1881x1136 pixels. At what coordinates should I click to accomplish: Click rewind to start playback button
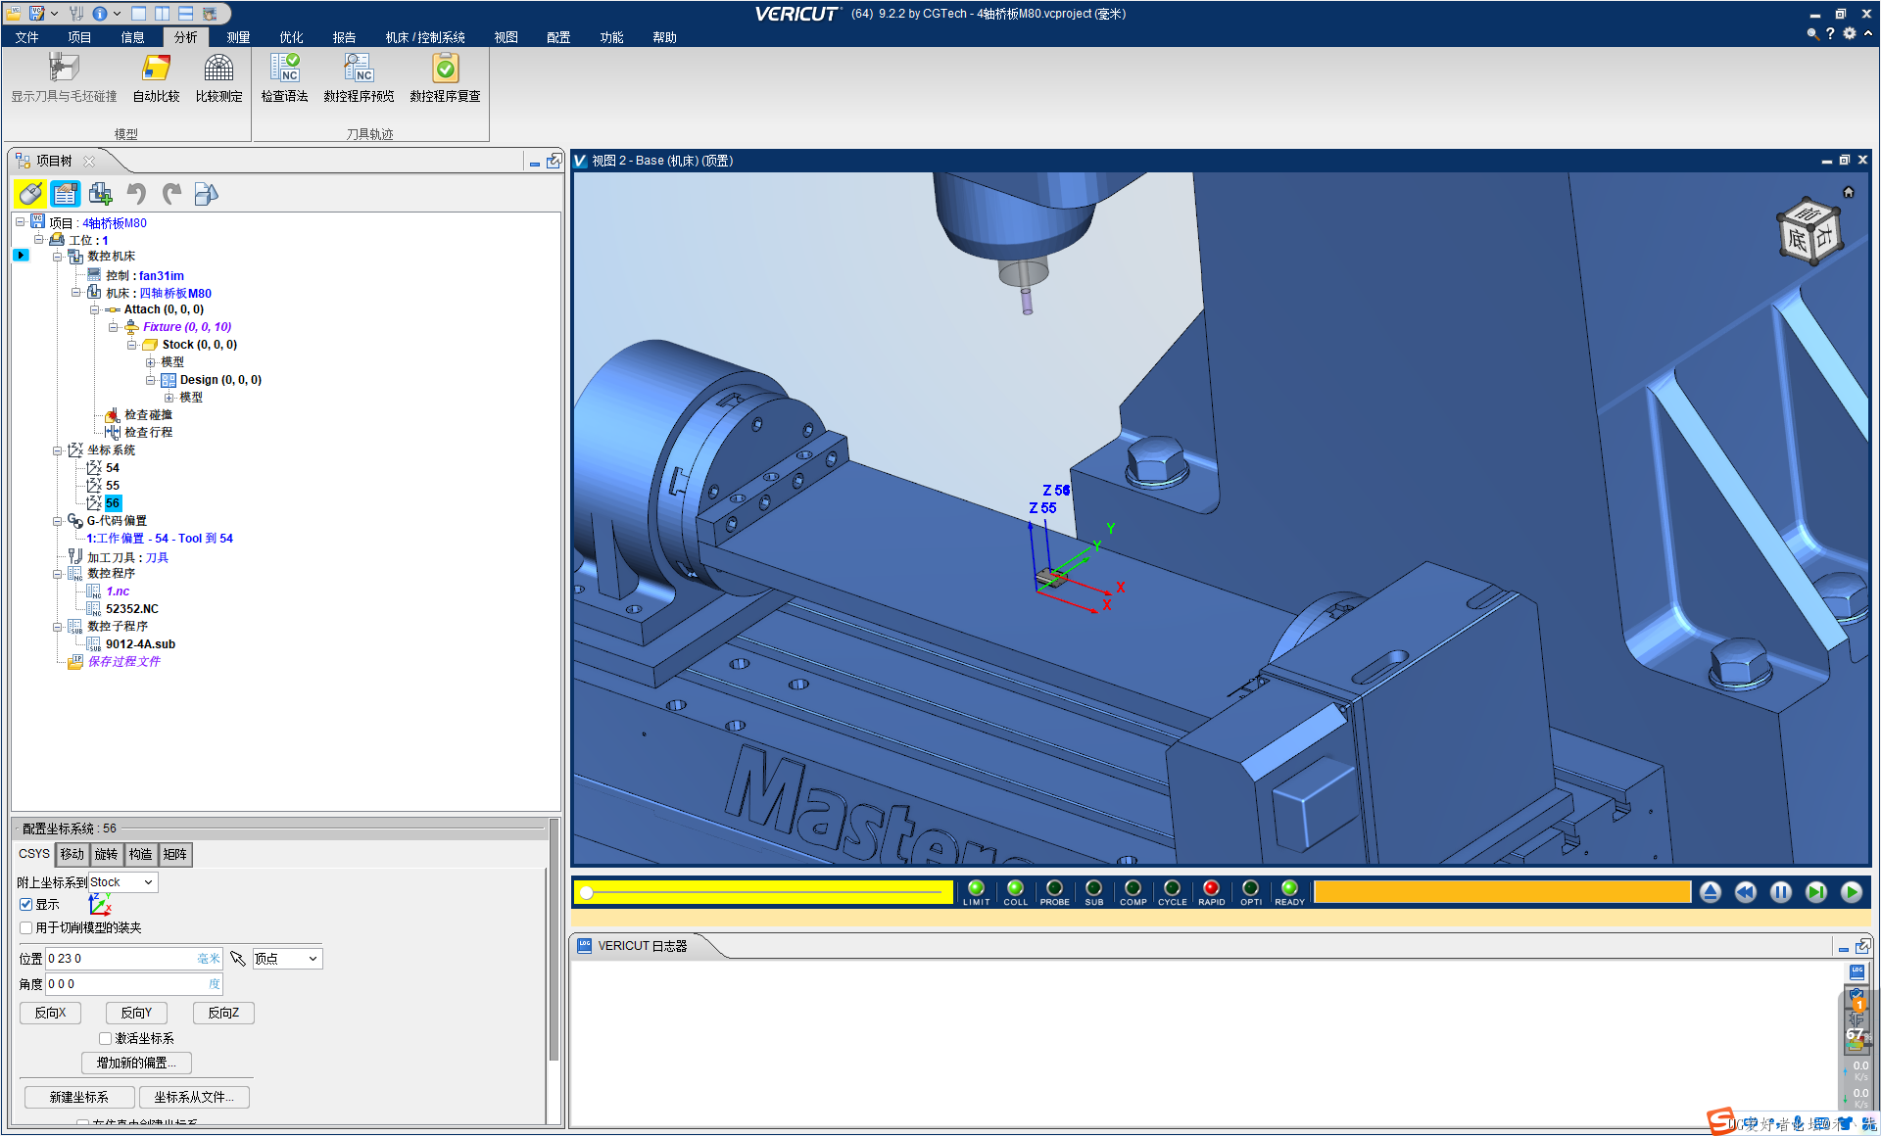point(1746,892)
